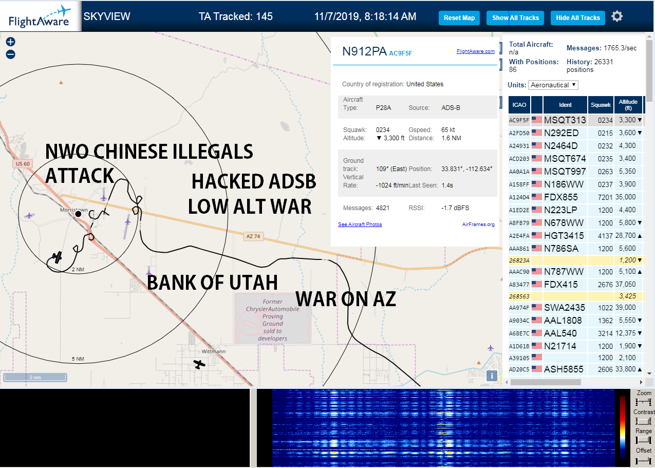Screen dimensions: 655x468
Task: Click aircraft table horizontal scrollbar thumb
Action: (x=546, y=382)
